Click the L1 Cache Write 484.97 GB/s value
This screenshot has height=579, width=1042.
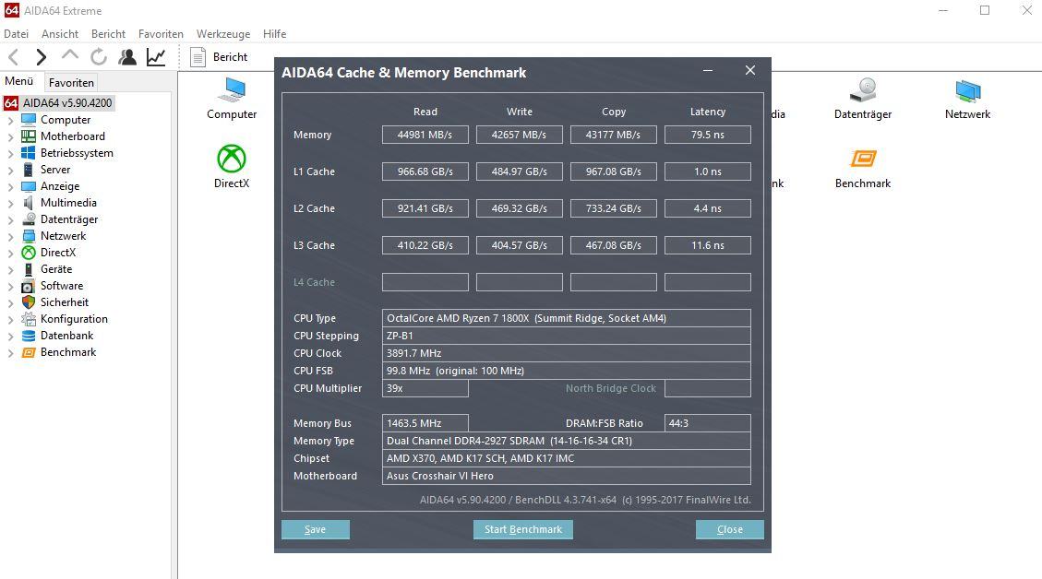tap(520, 171)
